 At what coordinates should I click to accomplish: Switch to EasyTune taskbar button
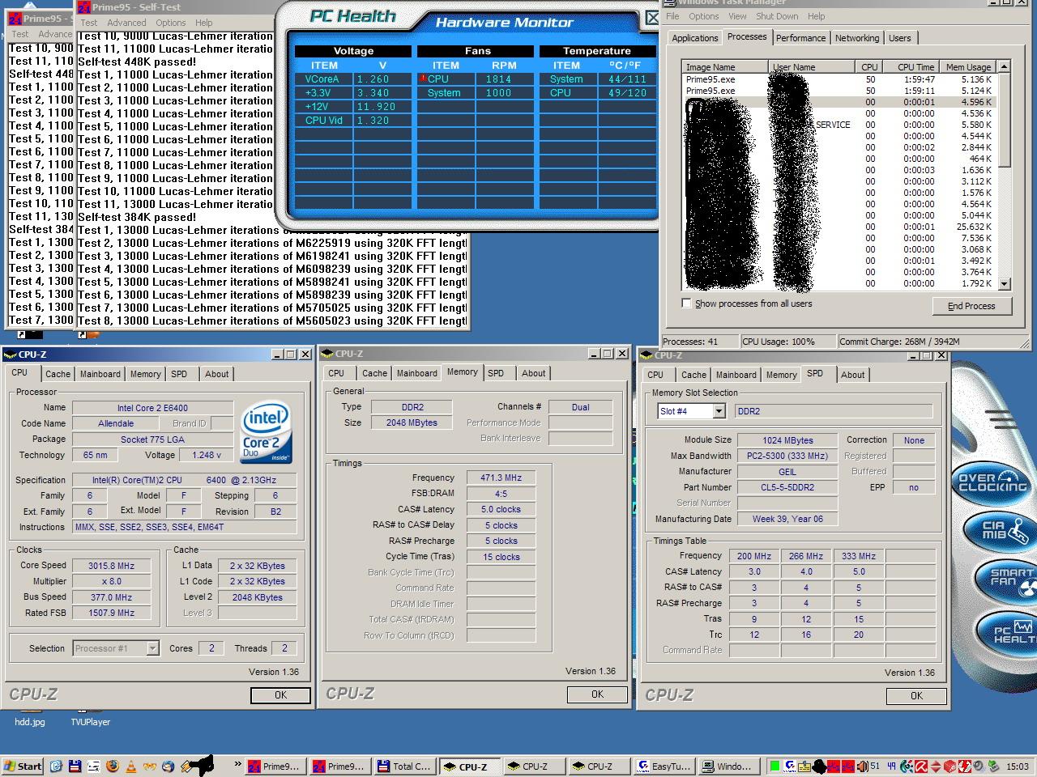click(664, 766)
